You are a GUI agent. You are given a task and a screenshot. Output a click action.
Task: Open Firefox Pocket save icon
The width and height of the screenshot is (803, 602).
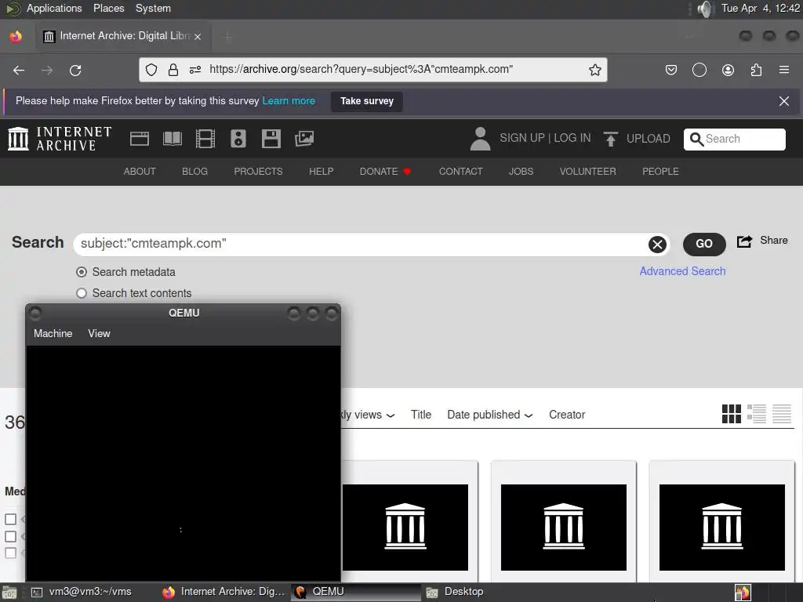click(x=671, y=70)
